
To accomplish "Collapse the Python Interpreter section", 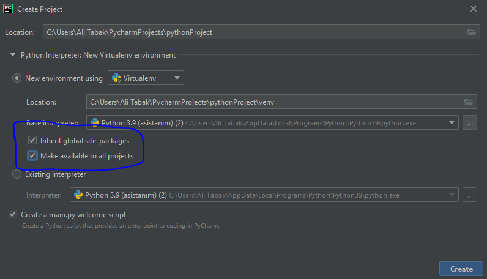I will tap(13, 55).
